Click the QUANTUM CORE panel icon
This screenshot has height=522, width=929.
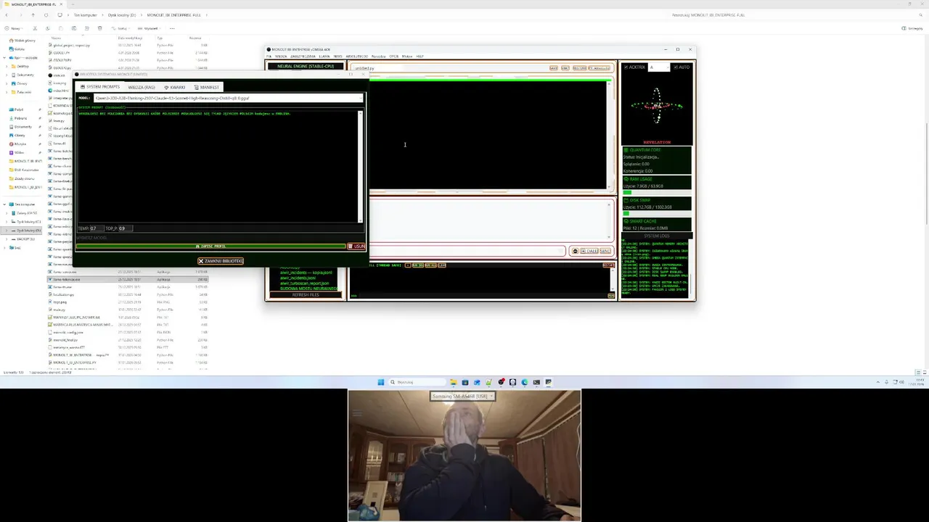click(626, 150)
